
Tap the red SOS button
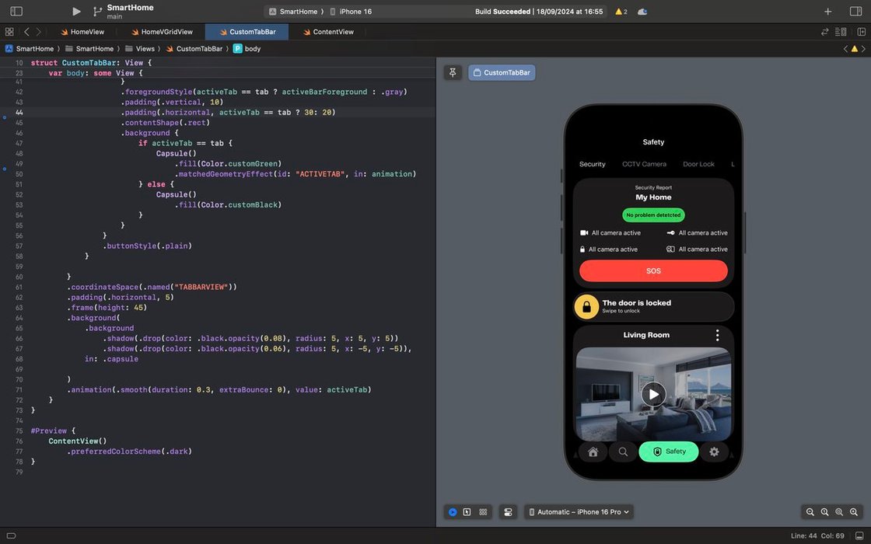653,271
